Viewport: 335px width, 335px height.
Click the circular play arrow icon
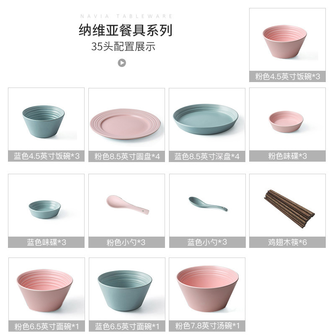click(x=122, y=63)
